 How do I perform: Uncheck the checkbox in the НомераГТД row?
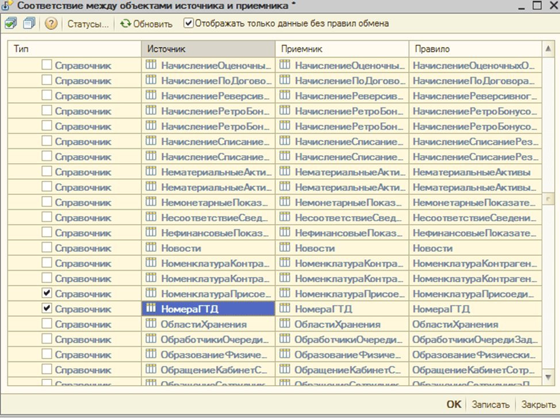click(x=47, y=309)
